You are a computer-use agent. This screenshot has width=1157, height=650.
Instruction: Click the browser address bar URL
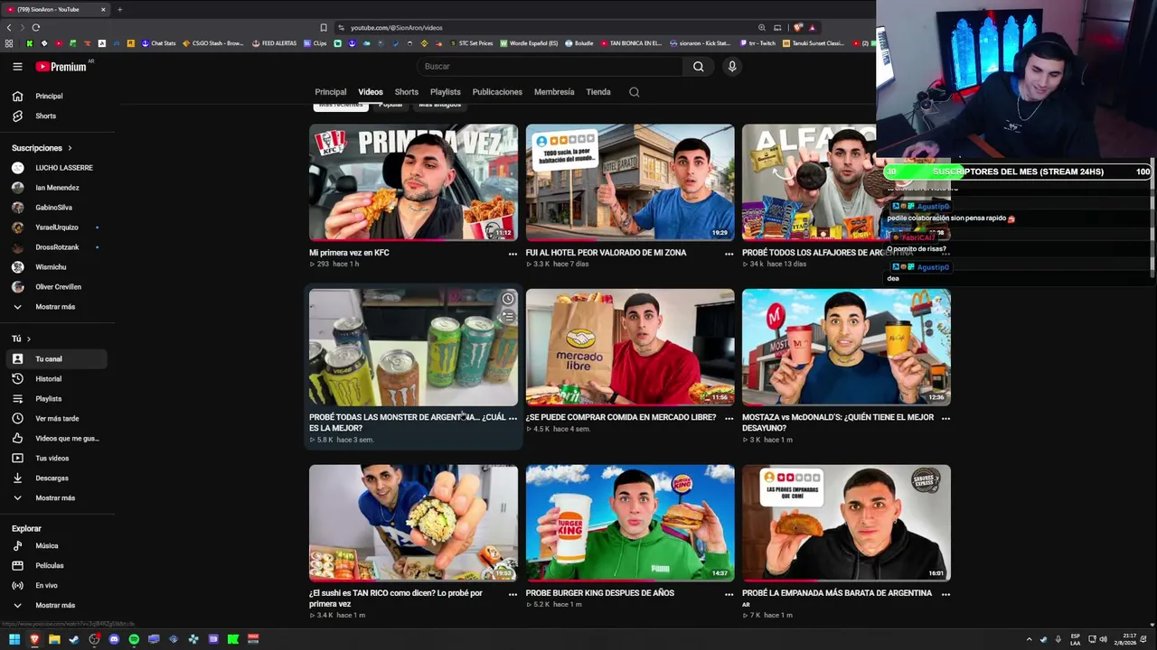pos(397,28)
